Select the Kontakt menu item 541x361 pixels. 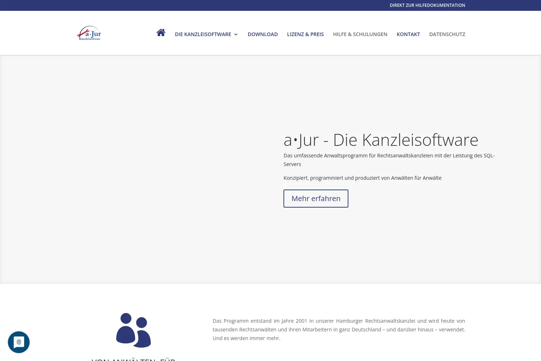tap(408, 34)
